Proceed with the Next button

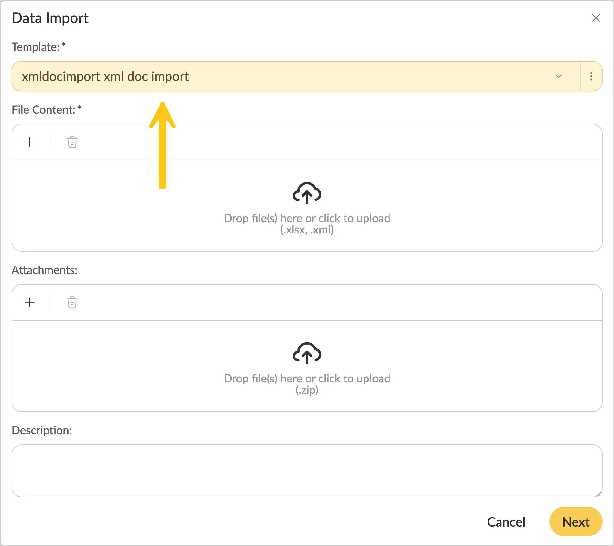click(x=576, y=521)
